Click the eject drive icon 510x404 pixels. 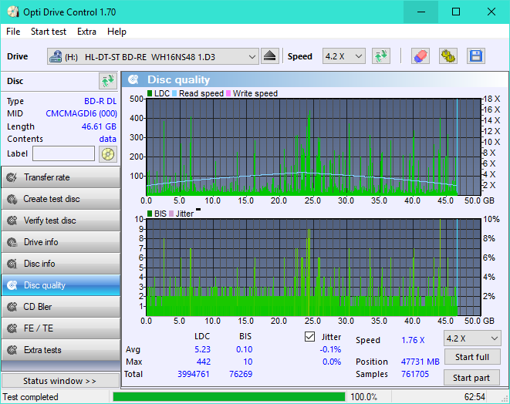269,56
